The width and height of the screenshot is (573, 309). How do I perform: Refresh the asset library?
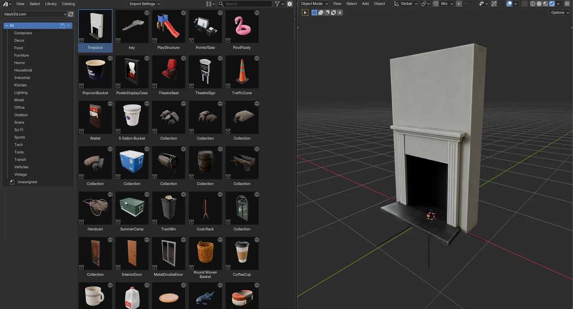71,14
